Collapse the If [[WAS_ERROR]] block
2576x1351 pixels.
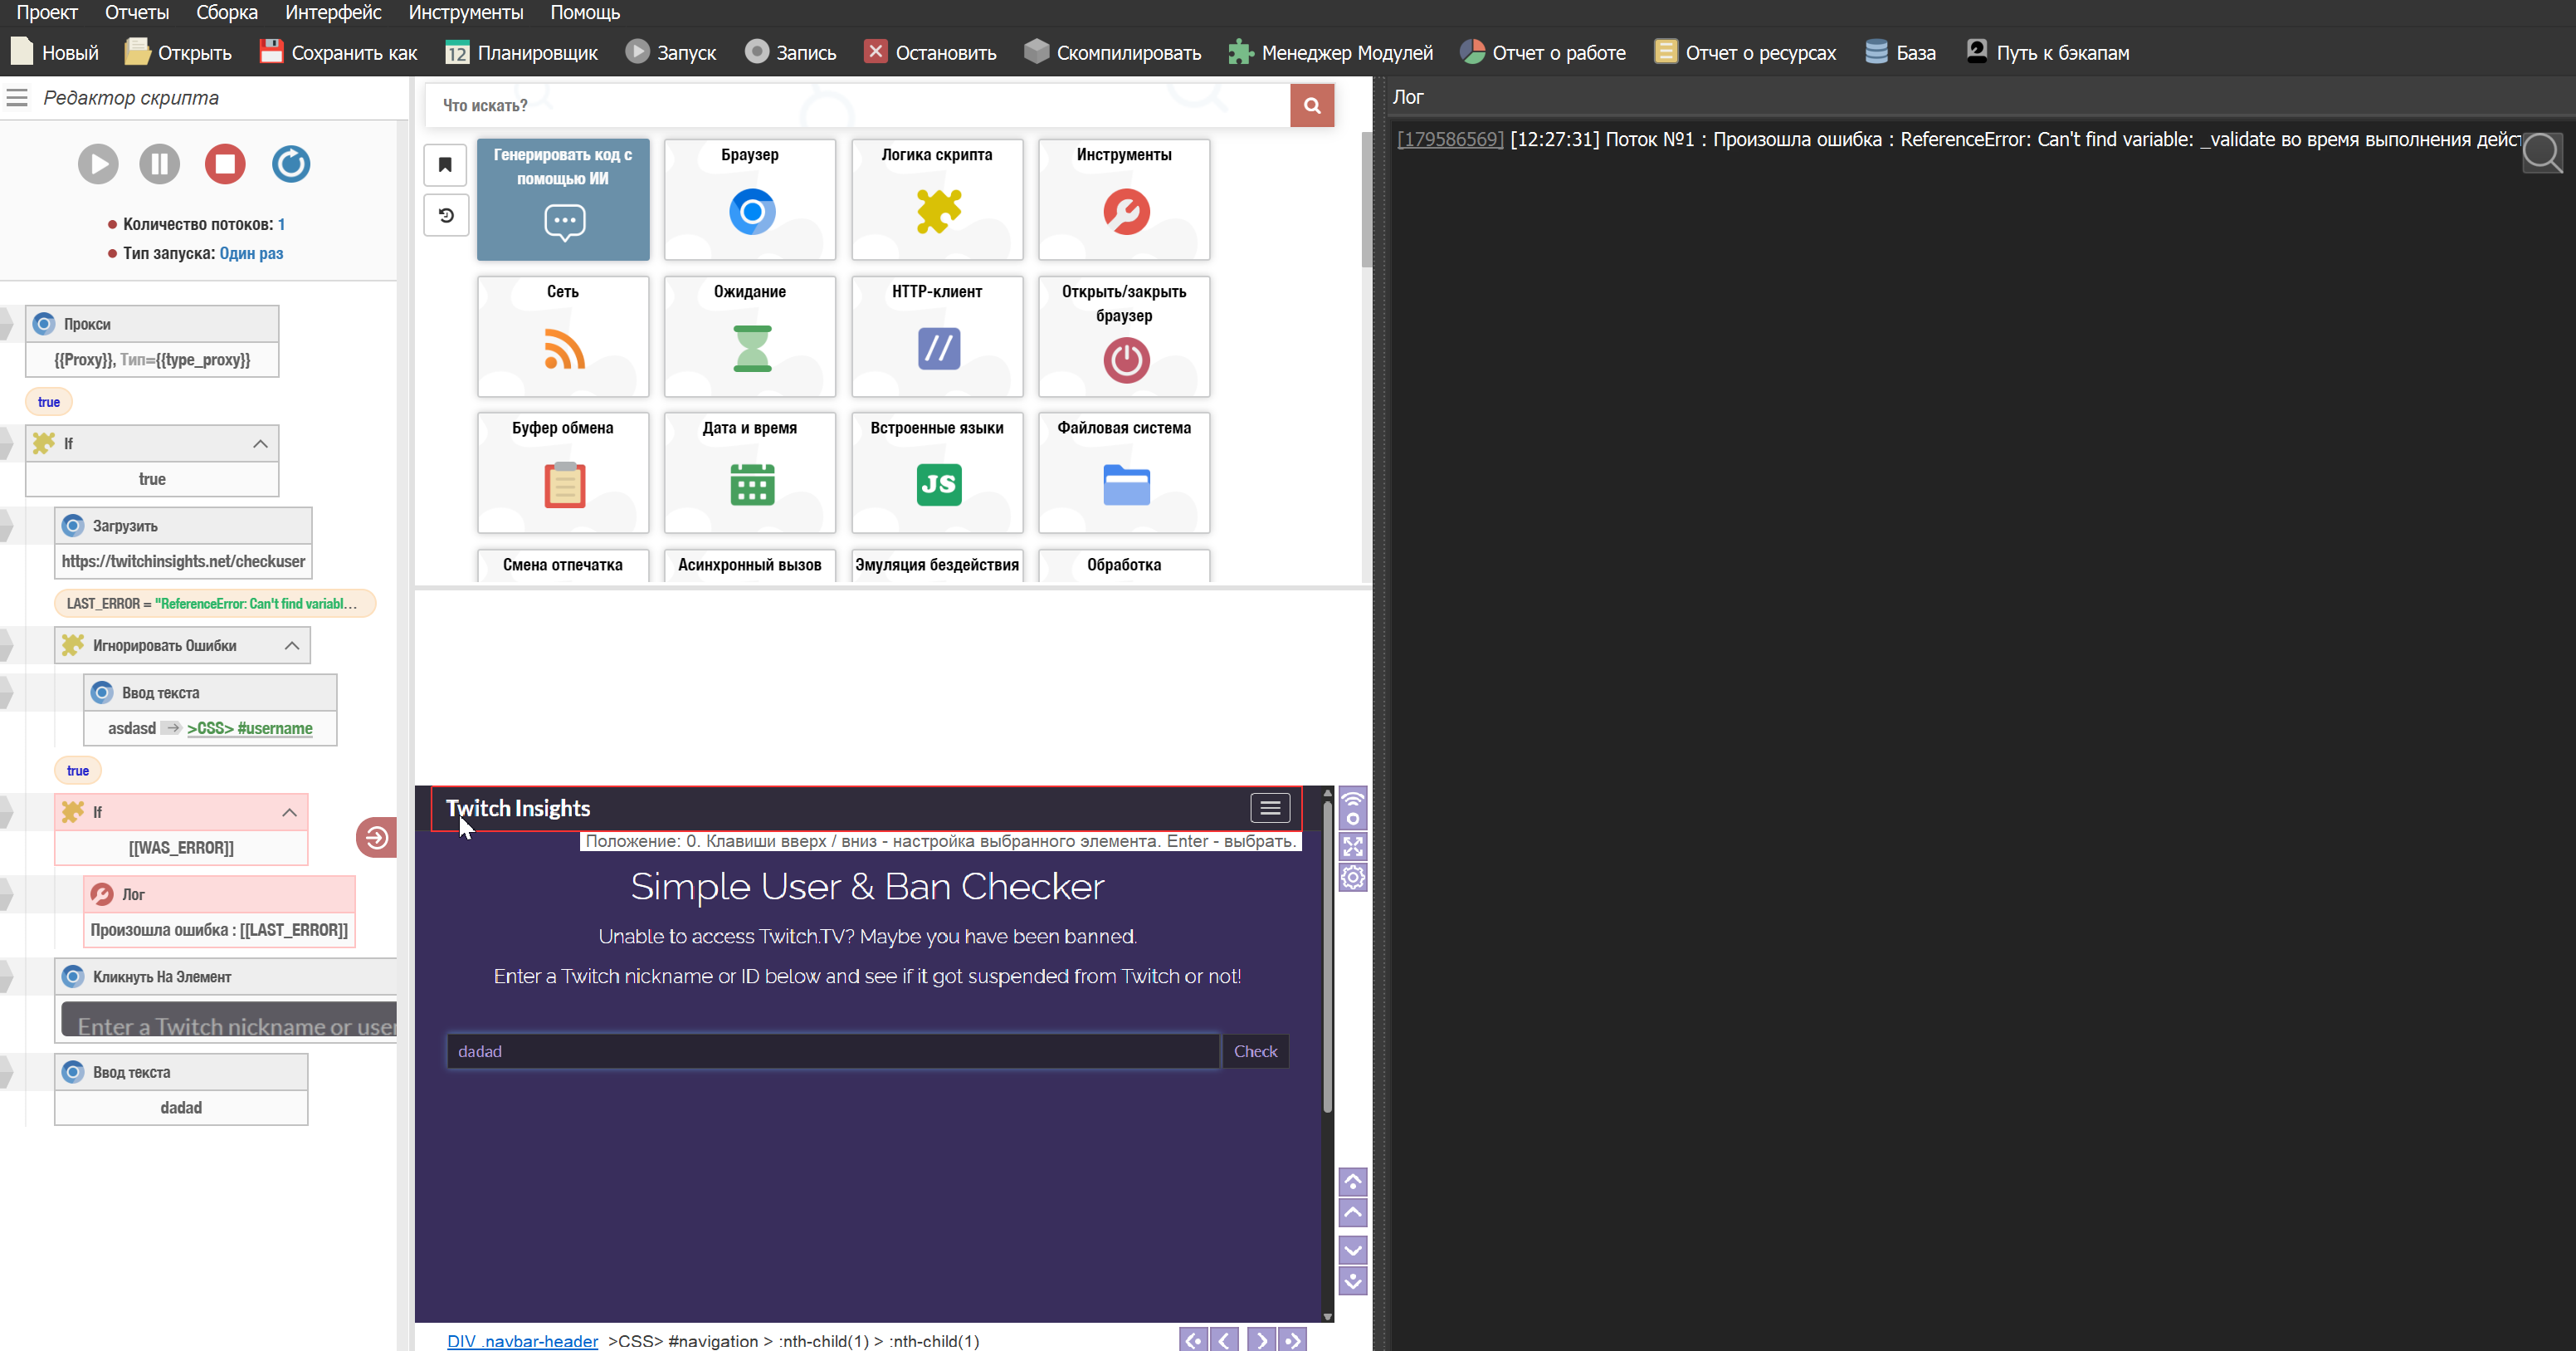tap(289, 813)
